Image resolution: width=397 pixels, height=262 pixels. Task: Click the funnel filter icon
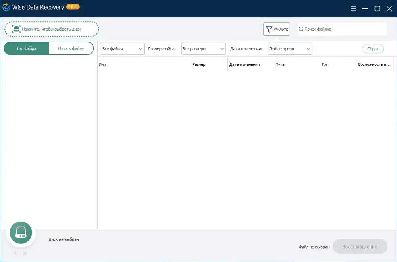pos(269,29)
